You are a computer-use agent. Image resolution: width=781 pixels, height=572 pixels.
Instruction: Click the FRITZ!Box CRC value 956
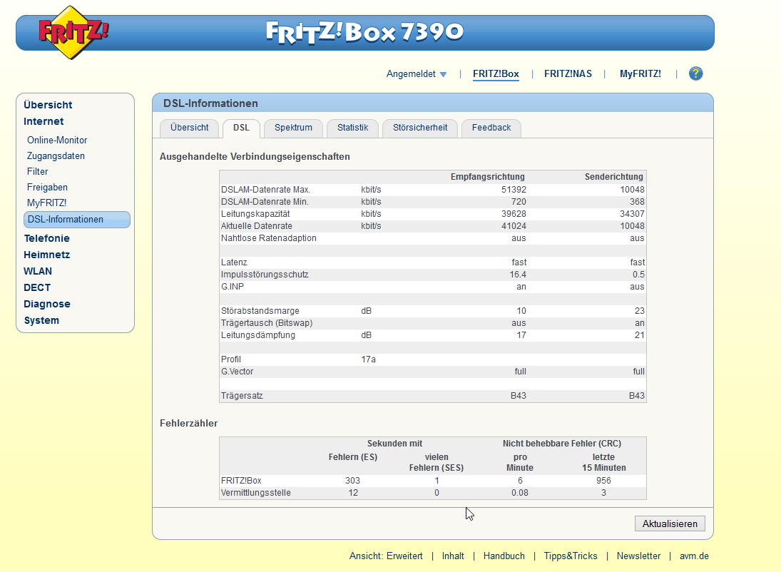[603, 480]
